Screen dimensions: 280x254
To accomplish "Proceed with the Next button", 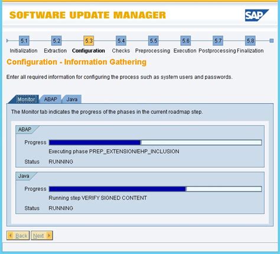I will (42, 236).
